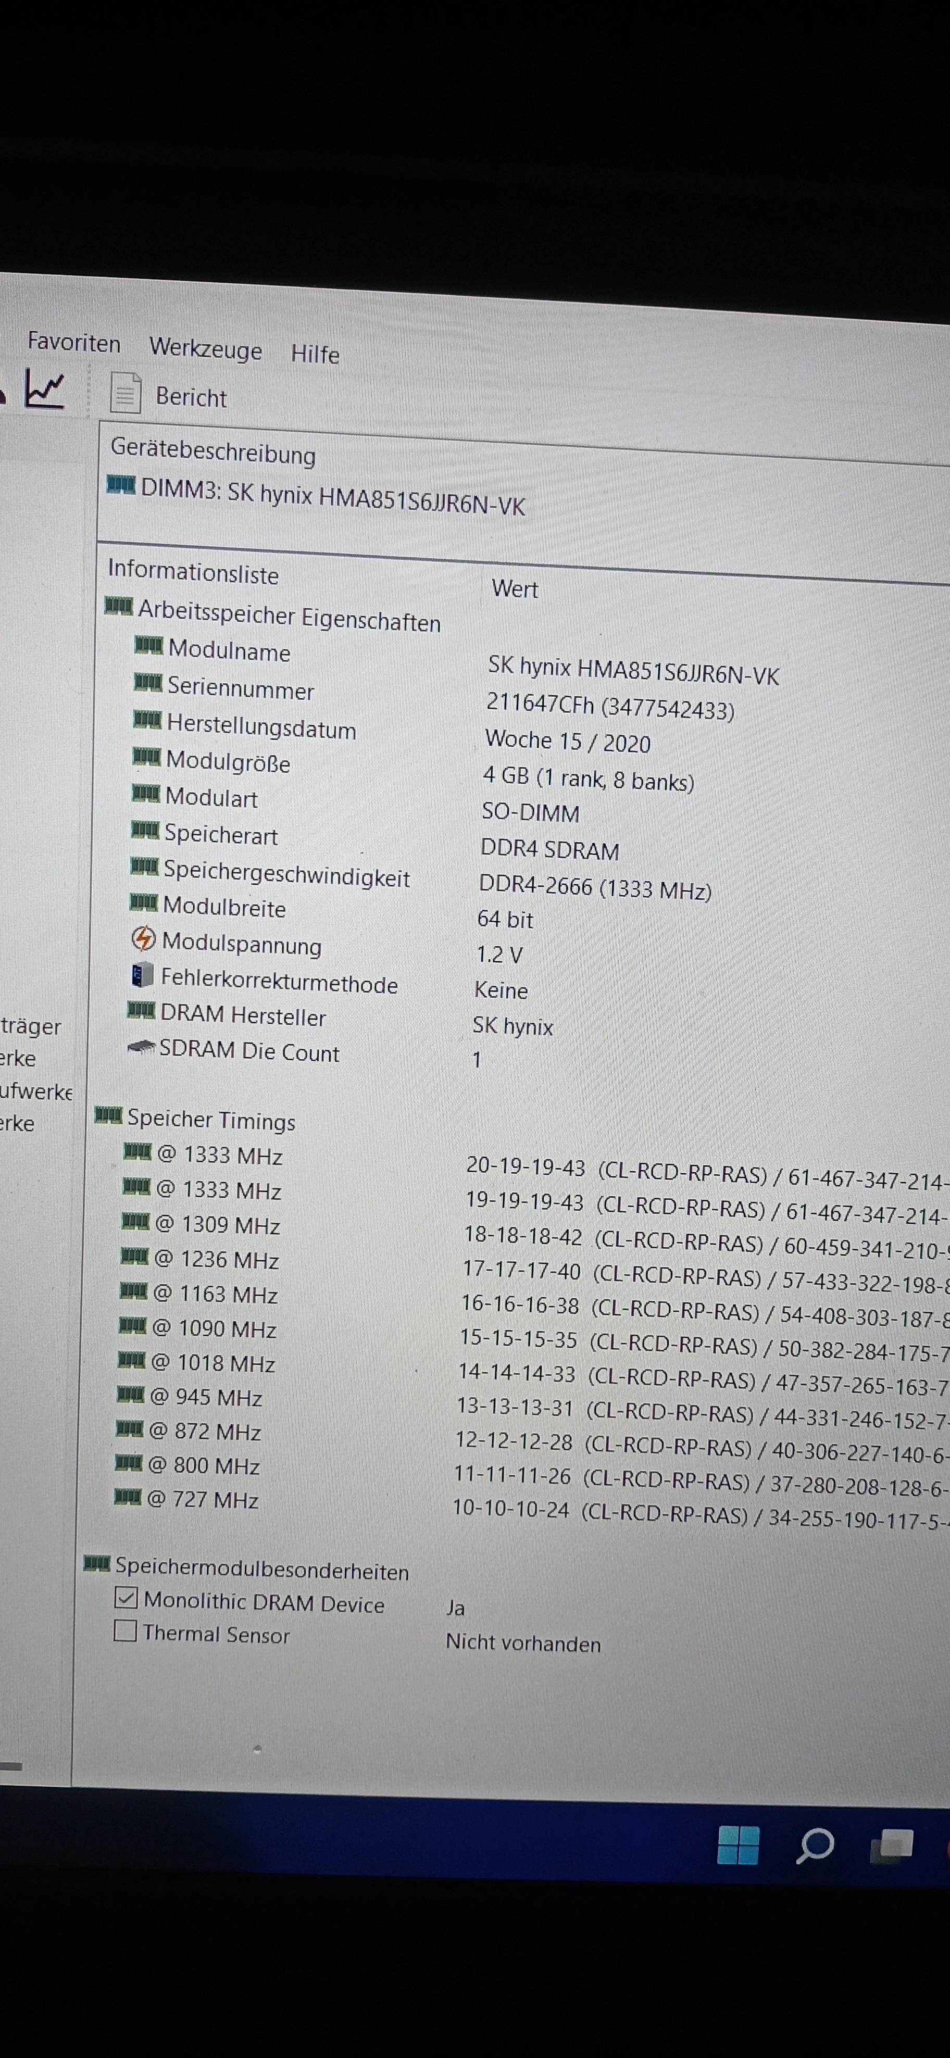Select the value Nicht vorhanden
Viewport: 950px width, 2058px height.
(x=523, y=1643)
